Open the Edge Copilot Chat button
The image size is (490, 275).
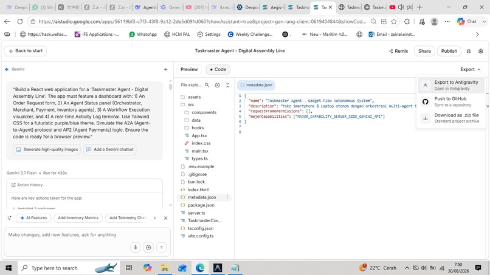pyautogui.click(x=471, y=21)
